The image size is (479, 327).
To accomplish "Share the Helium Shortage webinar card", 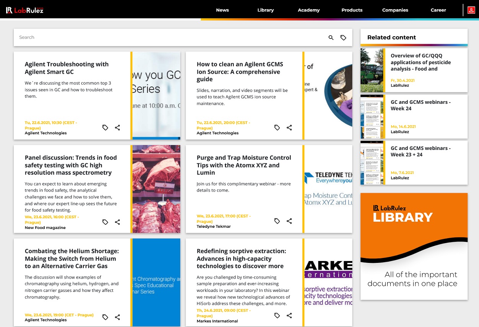I will (x=117, y=317).
